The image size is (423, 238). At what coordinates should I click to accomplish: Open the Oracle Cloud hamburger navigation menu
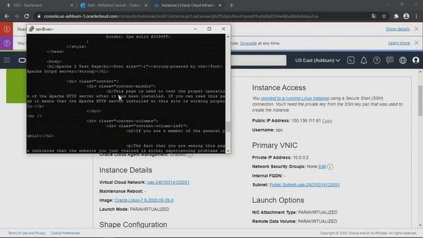[x=7, y=60]
